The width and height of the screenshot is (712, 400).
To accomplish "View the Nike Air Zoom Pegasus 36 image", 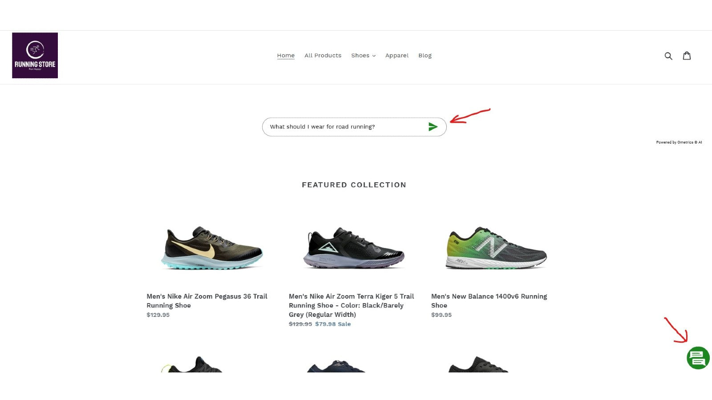I will (212, 248).
